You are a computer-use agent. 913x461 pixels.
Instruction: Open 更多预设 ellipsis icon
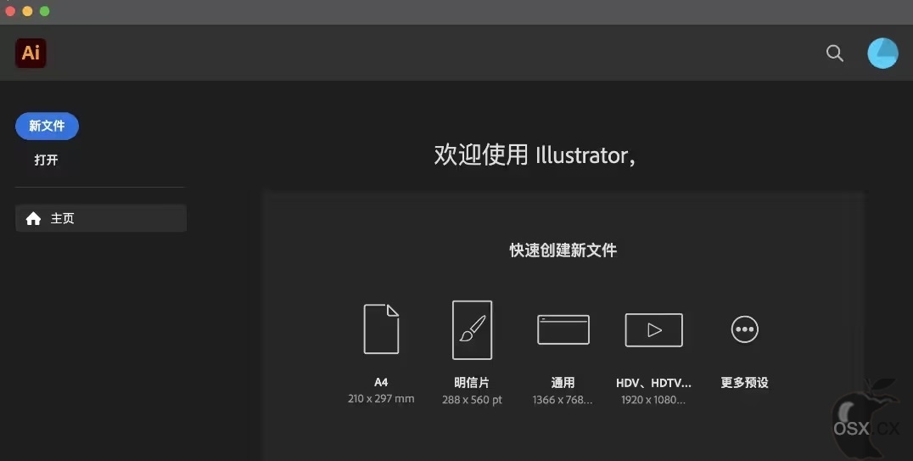pyautogui.click(x=745, y=329)
